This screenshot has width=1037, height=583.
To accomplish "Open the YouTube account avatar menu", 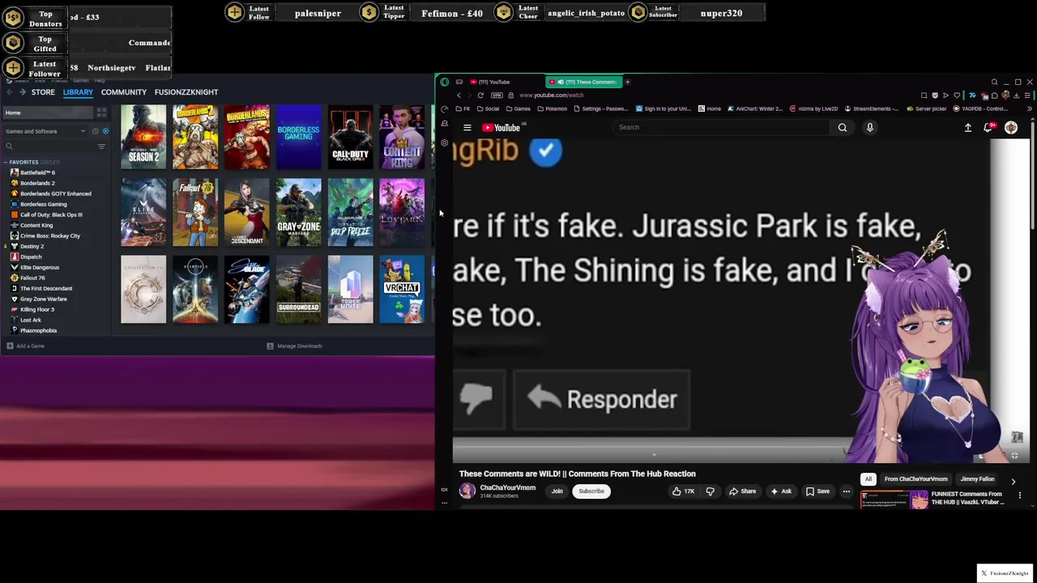I will pos(1011,127).
